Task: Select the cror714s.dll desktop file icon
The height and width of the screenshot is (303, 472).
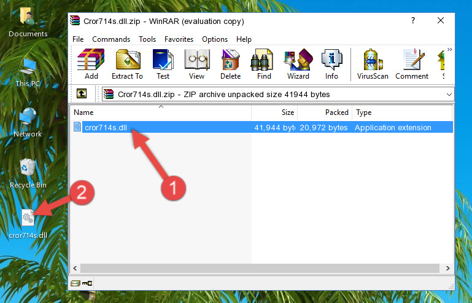Action: coord(28,224)
